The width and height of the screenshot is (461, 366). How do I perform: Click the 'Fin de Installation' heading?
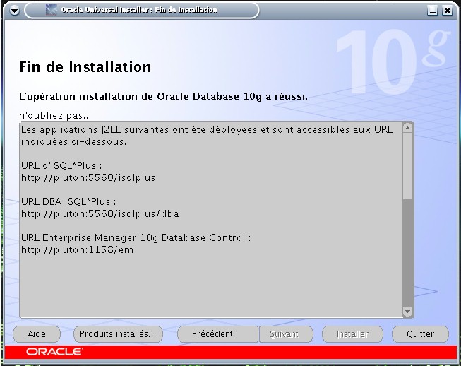(85, 67)
